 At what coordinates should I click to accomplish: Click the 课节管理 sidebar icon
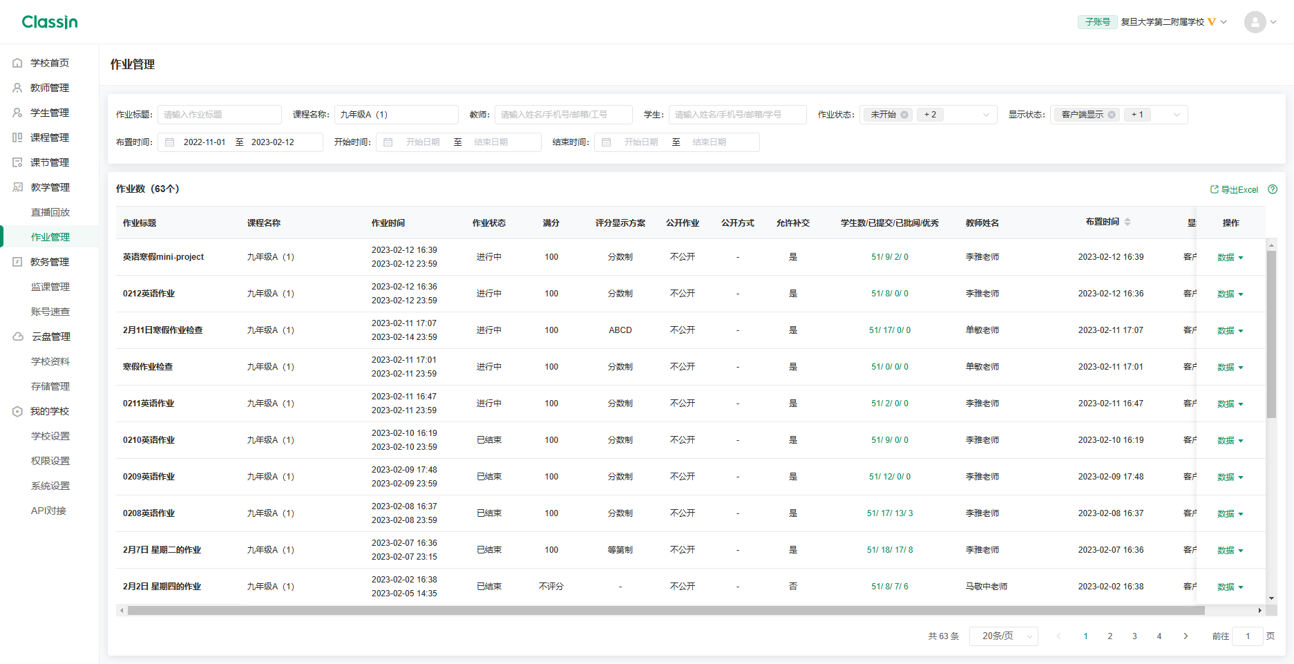coord(17,162)
